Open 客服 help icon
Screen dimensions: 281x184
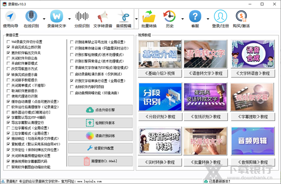click(195, 19)
